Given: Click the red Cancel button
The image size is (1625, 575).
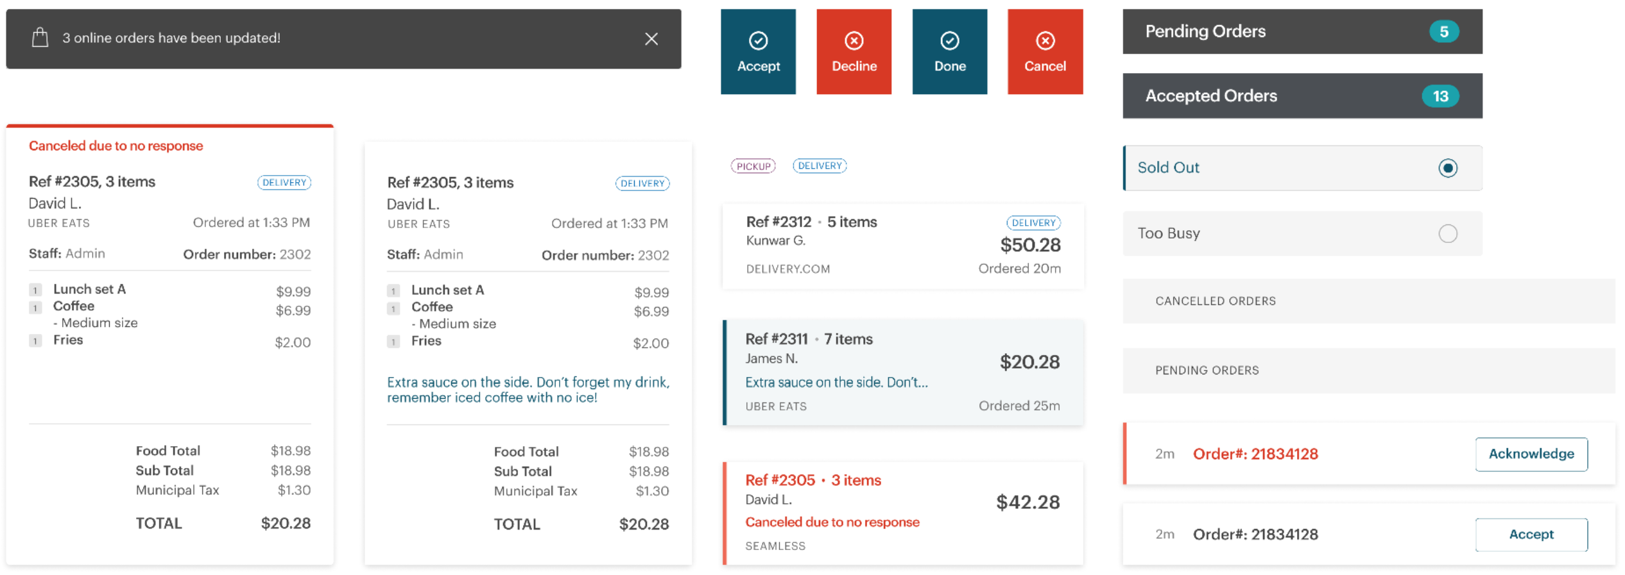Looking at the screenshot, I should (x=1045, y=52).
